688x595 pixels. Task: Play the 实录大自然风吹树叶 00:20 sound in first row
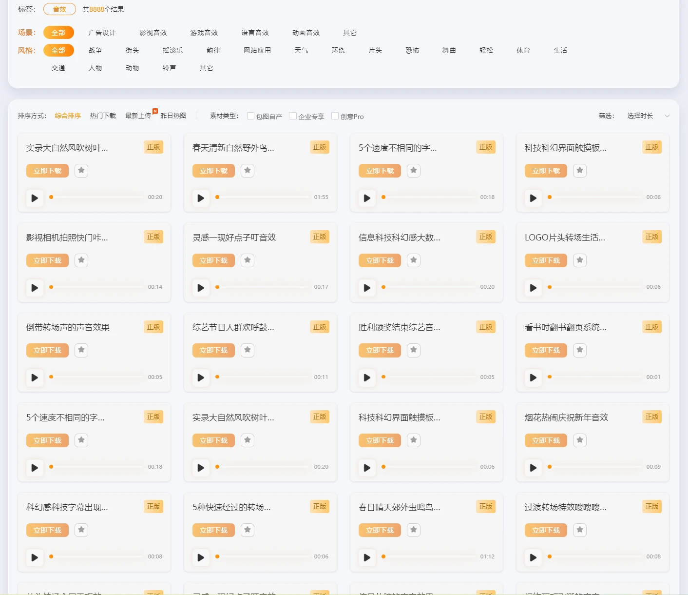click(x=35, y=198)
